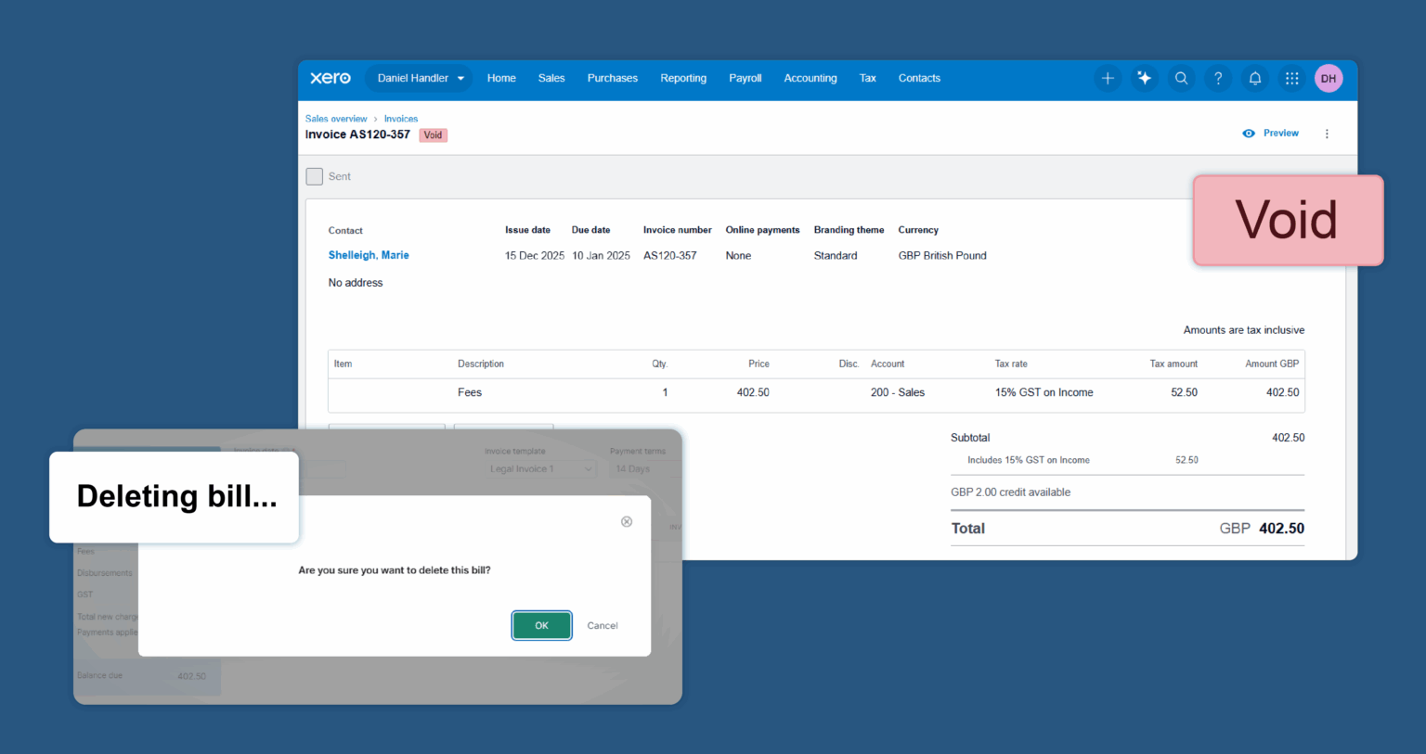The height and width of the screenshot is (754, 1426).
Task: Open the invoice three-dot options menu
Action: (x=1327, y=134)
